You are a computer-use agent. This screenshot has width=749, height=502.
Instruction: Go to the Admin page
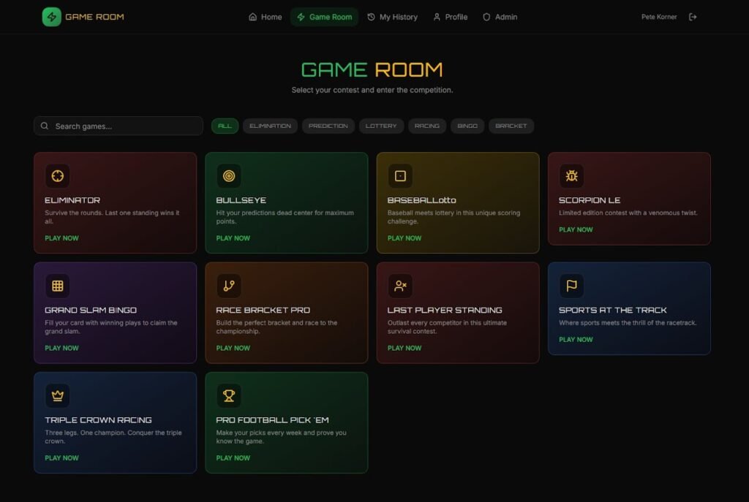[500, 17]
